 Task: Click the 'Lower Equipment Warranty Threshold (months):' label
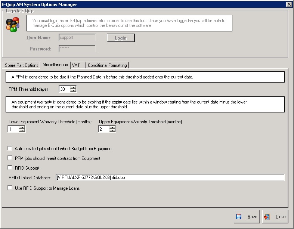(50, 122)
